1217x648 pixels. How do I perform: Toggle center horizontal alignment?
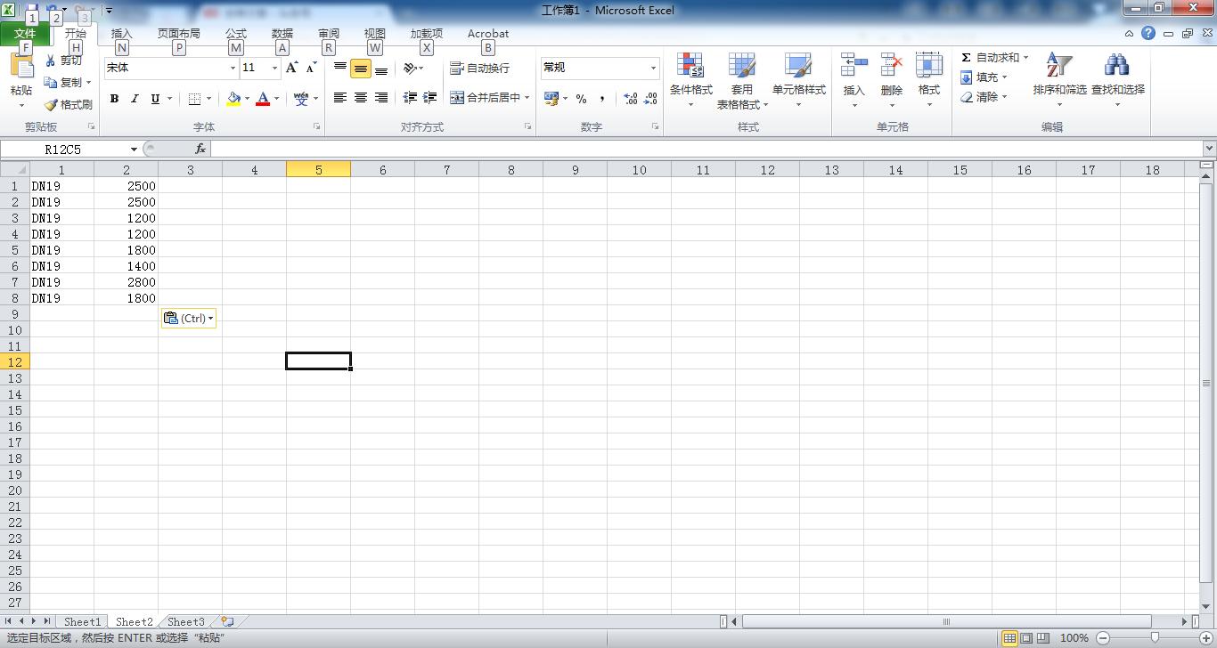tap(361, 98)
